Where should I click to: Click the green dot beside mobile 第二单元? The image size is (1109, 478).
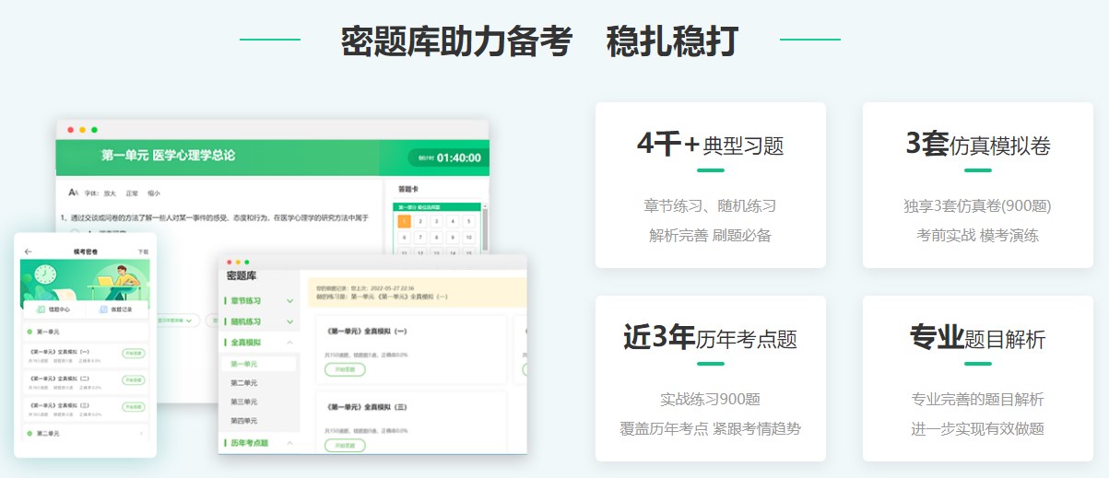(x=29, y=433)
